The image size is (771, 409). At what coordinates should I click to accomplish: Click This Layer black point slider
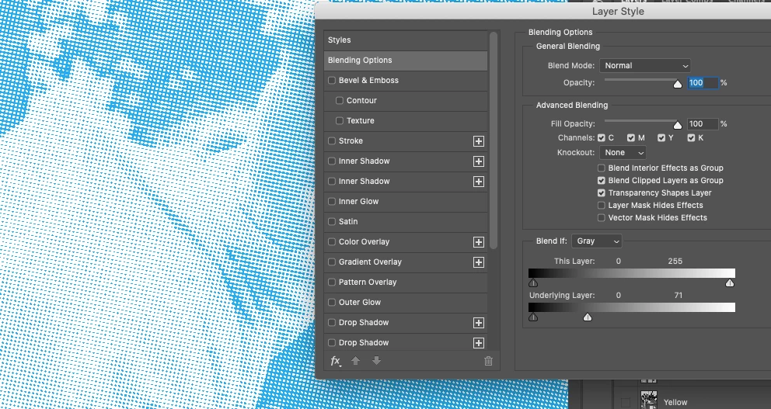click(x=533, y=283)
